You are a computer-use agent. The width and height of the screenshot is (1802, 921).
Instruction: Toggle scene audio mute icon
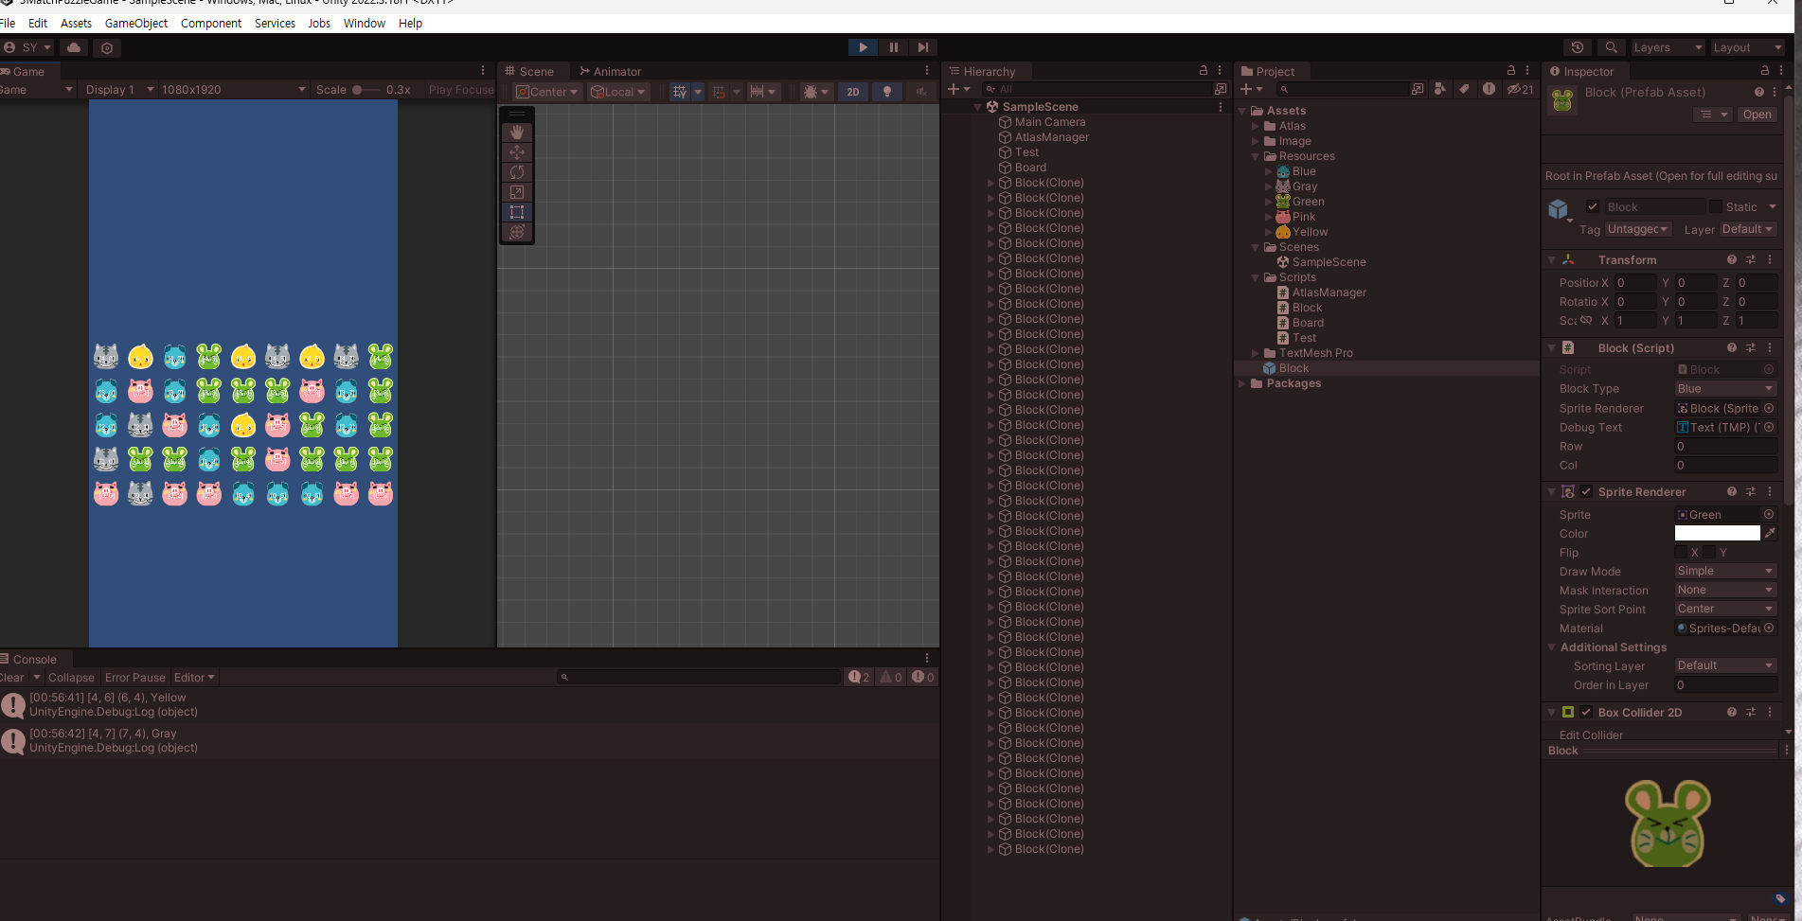920,92
